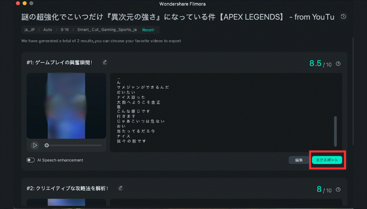Viewport: 367px width, 209px height.
Task: Click the main results list scrollbar
Action: click(353, 91)
